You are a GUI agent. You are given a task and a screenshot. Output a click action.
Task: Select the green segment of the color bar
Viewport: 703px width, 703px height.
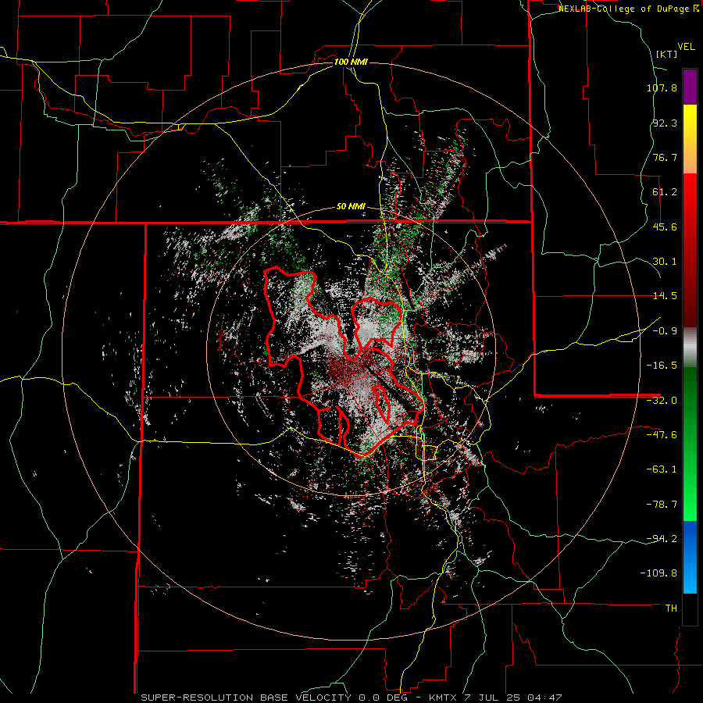[x=690, y=444]
